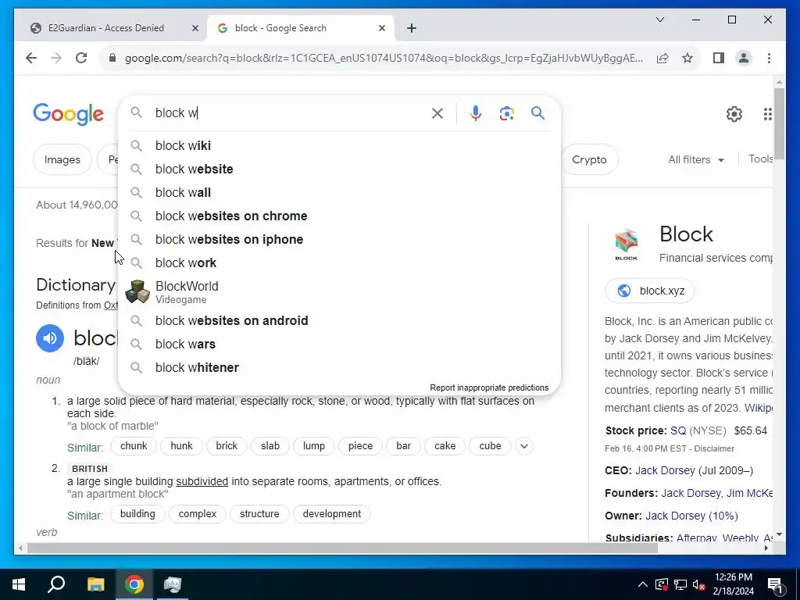Viewport: 800px width, 600px height.
Task: Open a new tab with plus button
Action: pyautogui.click(x=412, y=28)
